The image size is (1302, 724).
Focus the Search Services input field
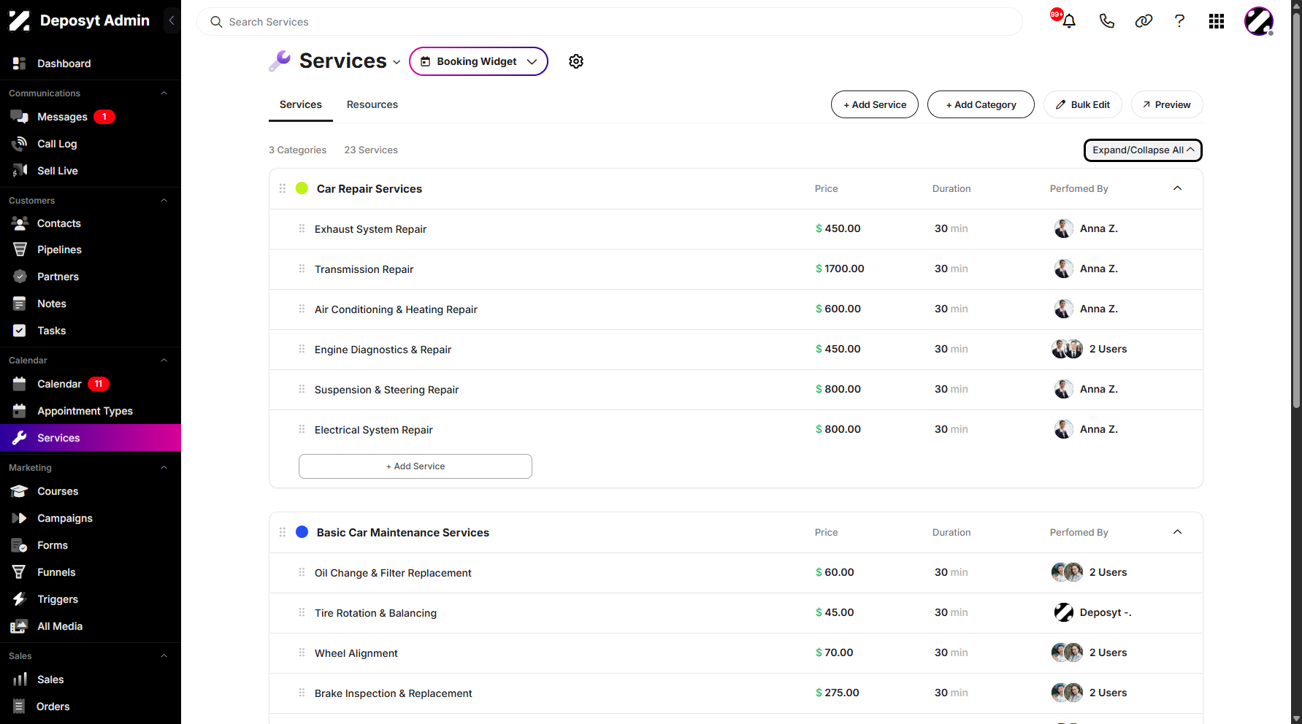610,22
